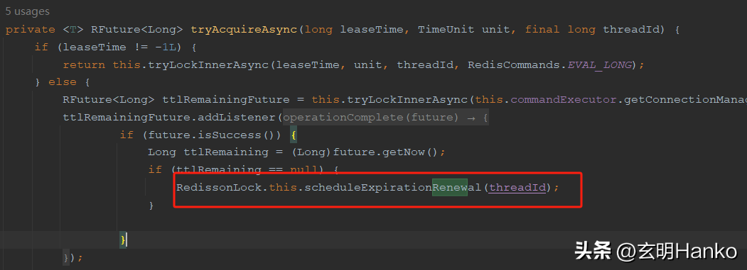Image resolution: width=747 pixels, height=270 pixels.
Task: Click the else keyword
Action: pyautogui.click(x=63, y=82)
